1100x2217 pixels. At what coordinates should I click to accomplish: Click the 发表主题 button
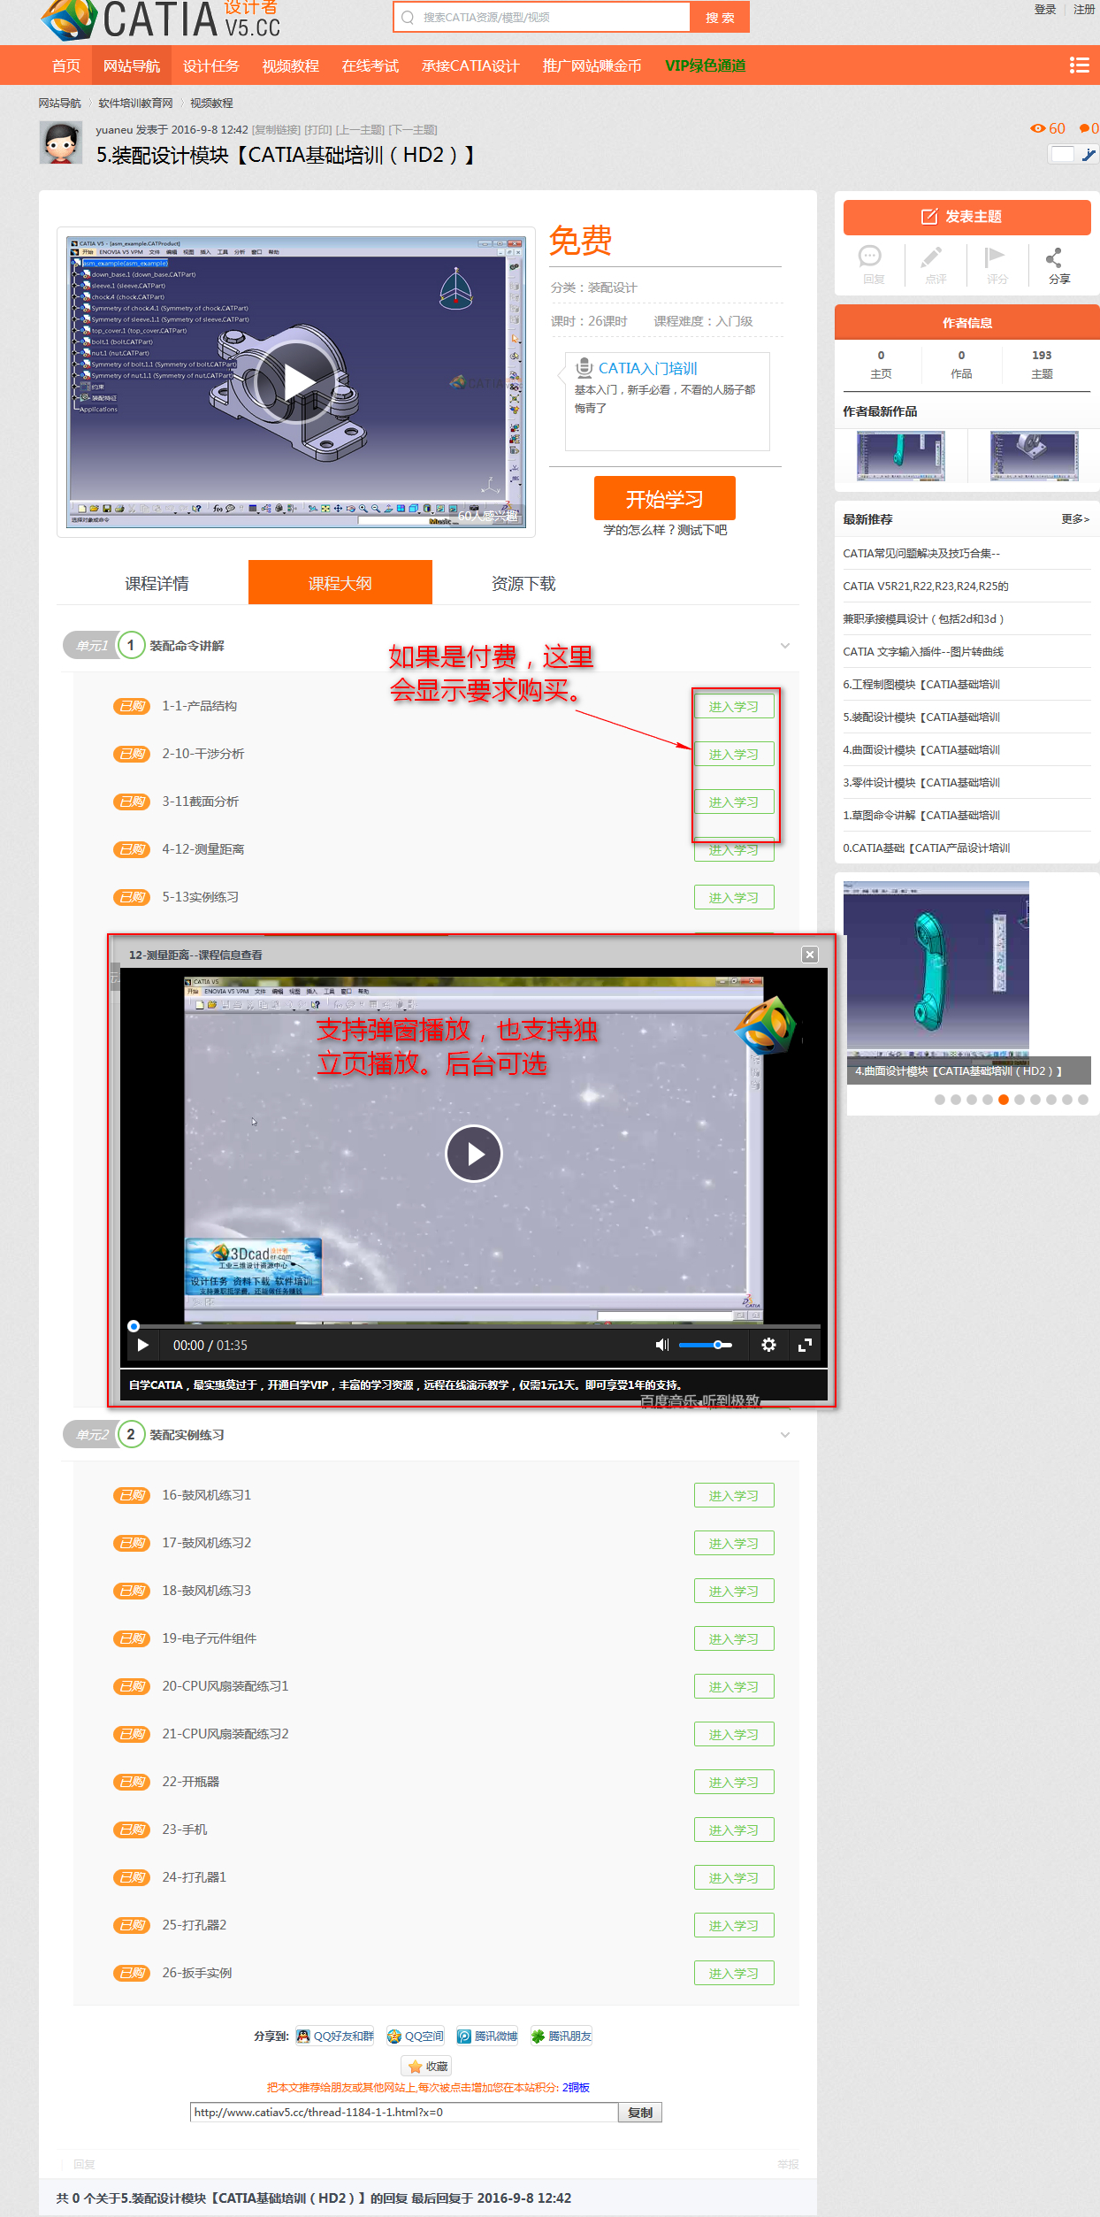tap(966, 217)
